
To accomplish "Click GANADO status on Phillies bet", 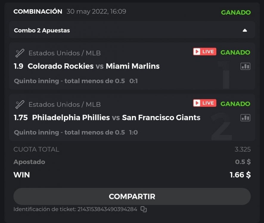I will [235, 104].
